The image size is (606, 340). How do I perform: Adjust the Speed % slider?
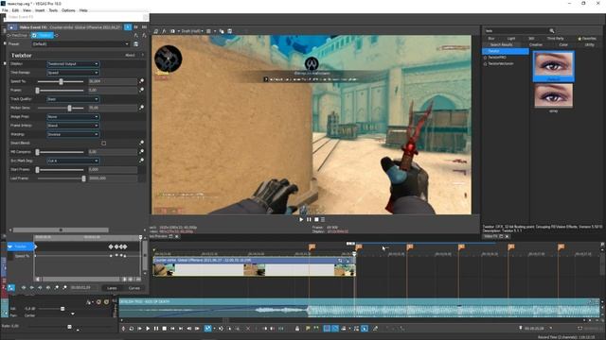(x=61, y=81)
